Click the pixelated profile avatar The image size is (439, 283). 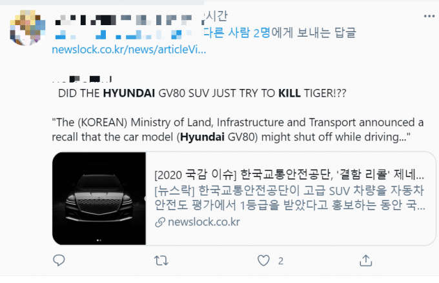[x=27, y=28]
